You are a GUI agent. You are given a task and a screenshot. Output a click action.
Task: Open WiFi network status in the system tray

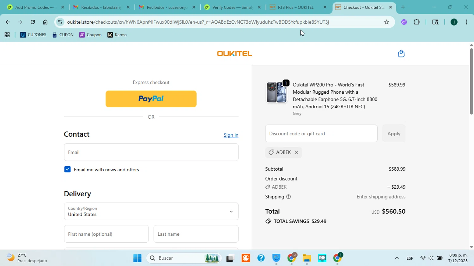click(423, 258)
